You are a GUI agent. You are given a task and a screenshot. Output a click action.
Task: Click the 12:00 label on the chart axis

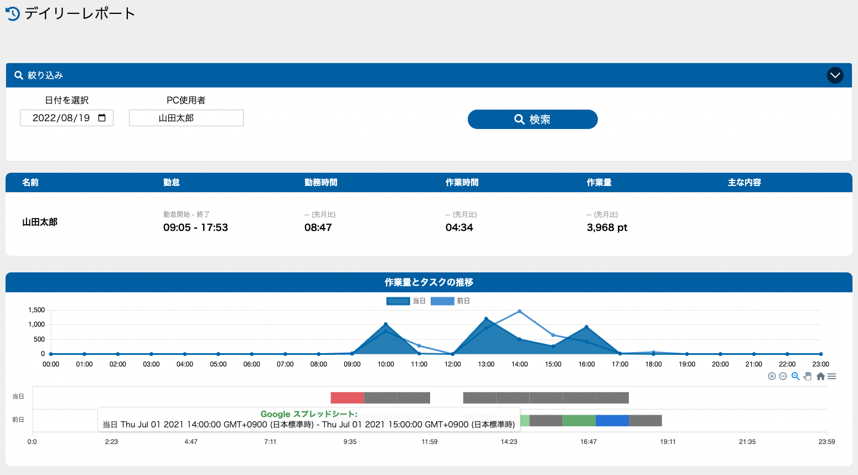point(453,364)
